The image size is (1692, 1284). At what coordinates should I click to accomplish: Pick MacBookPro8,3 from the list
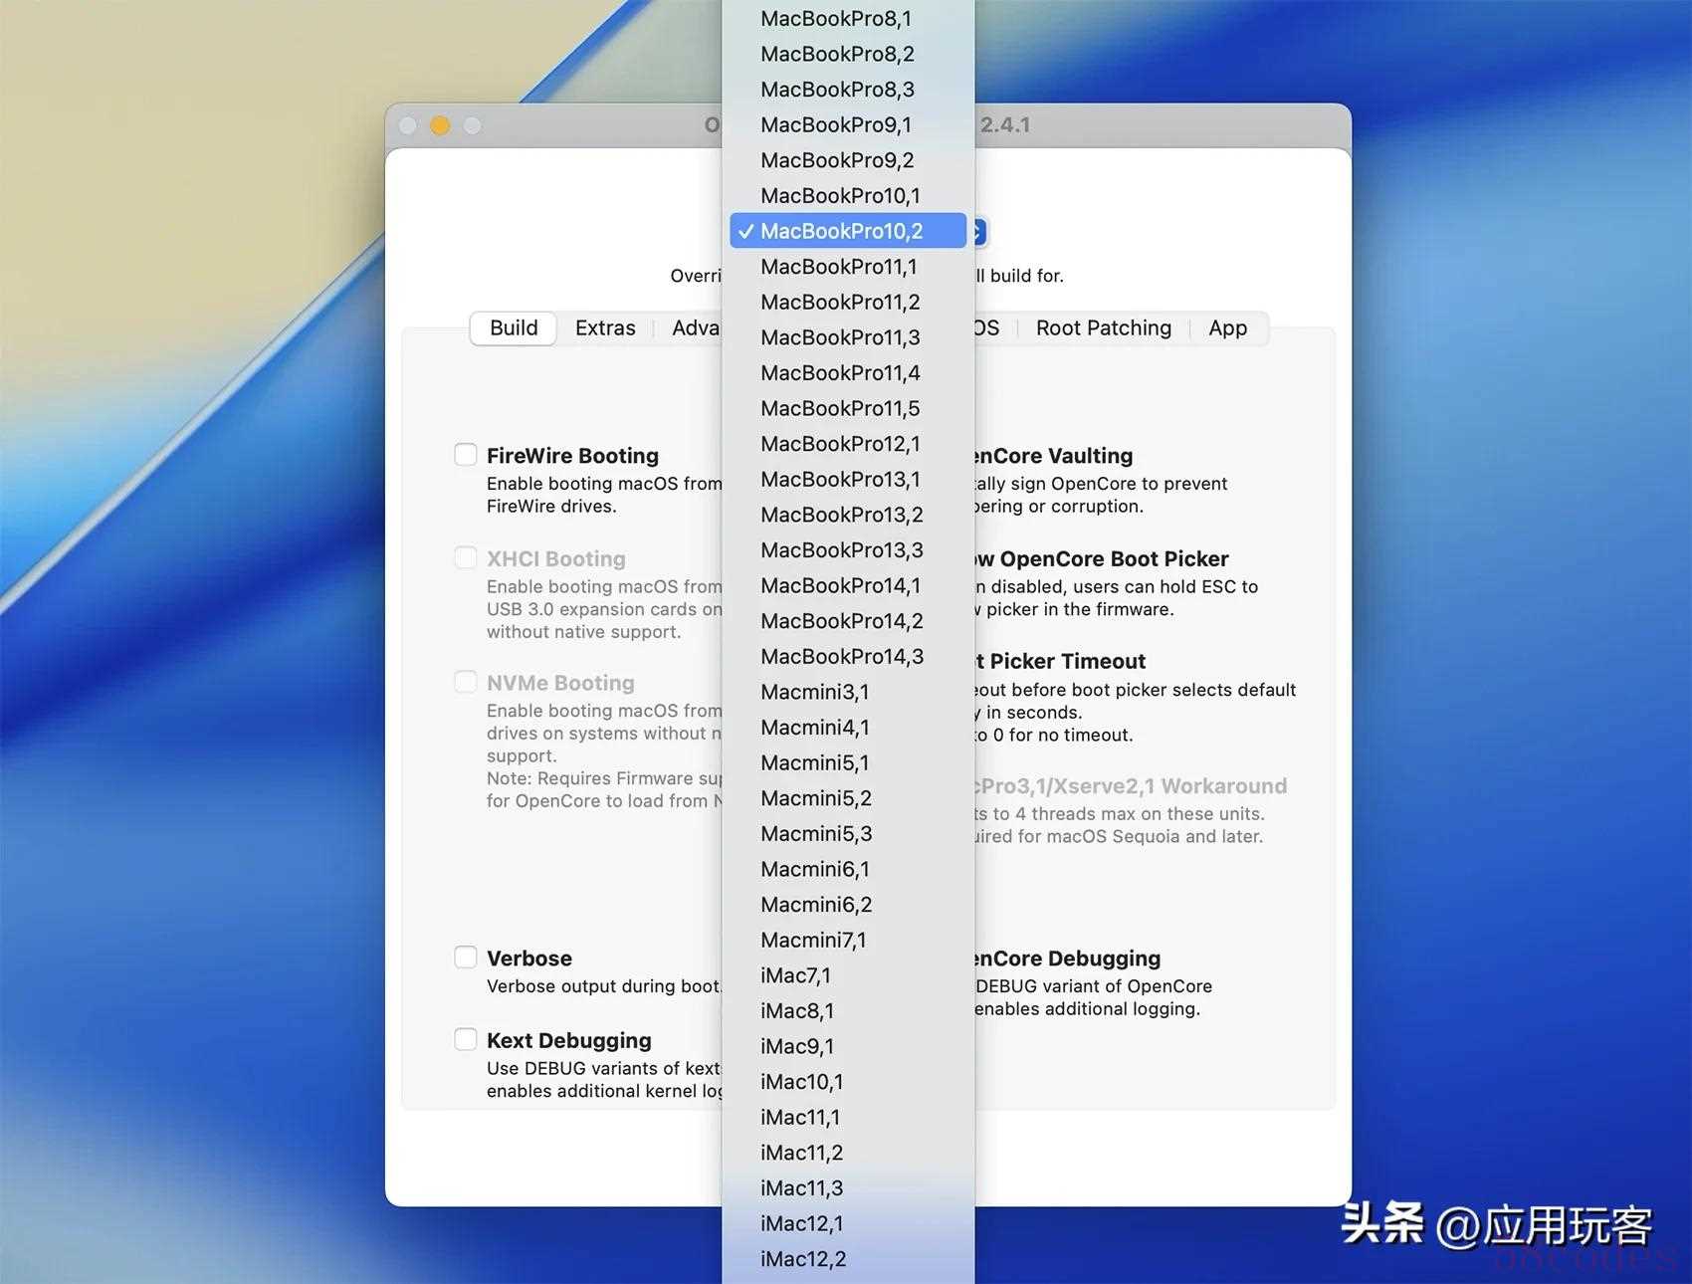(848, 90)
